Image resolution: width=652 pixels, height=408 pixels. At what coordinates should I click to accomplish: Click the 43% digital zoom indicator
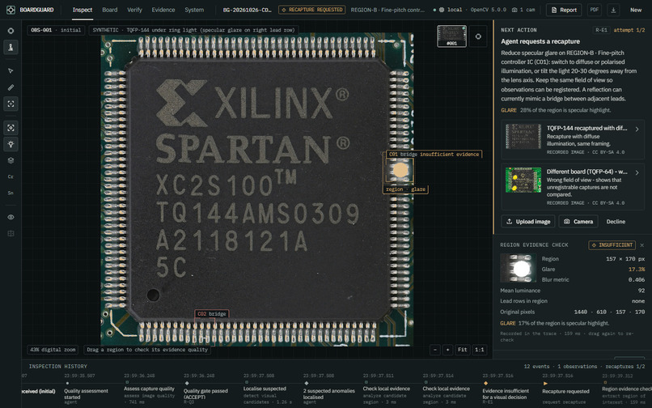(53, 350)
